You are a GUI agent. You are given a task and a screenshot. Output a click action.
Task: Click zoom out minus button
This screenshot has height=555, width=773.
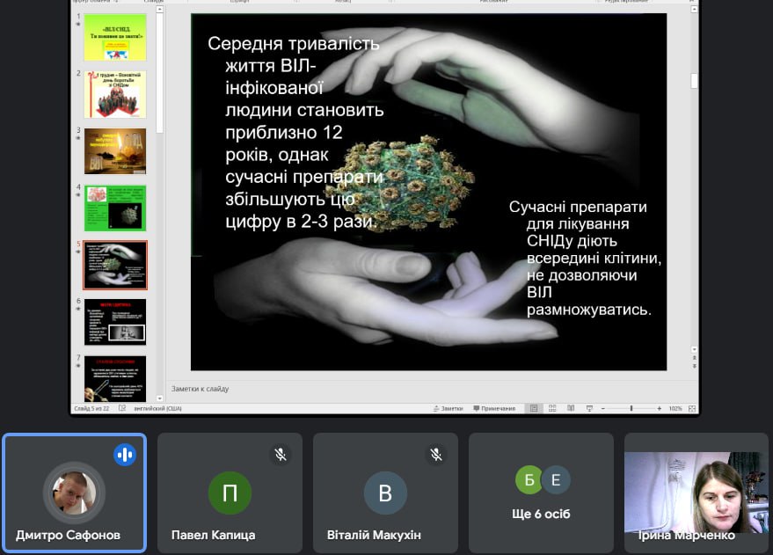pos(603,409)
